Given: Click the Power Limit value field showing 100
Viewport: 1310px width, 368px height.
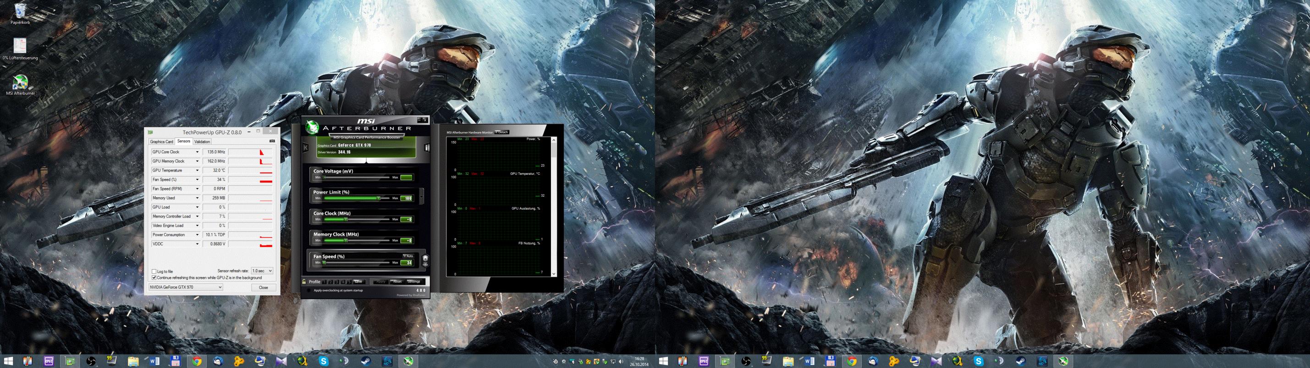Looking at the screenshot, I should [406, 198].
